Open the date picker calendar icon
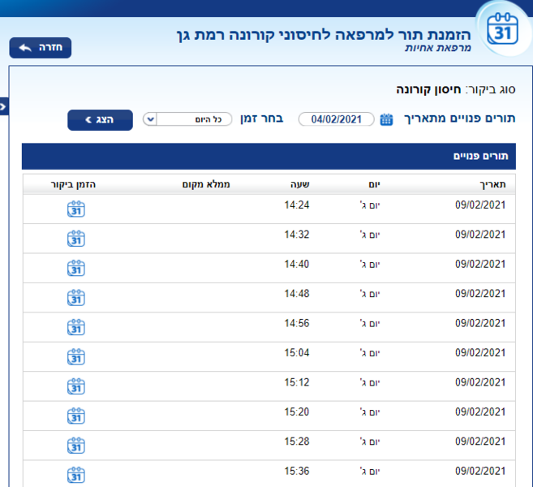 [x=386, y=119]
